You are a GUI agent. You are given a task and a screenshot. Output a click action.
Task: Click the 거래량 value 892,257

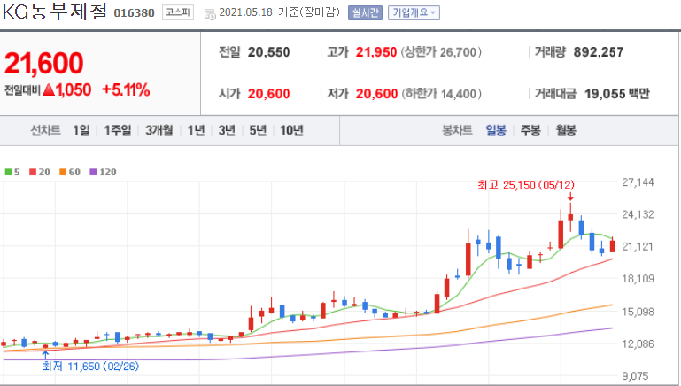coord(599,52)
